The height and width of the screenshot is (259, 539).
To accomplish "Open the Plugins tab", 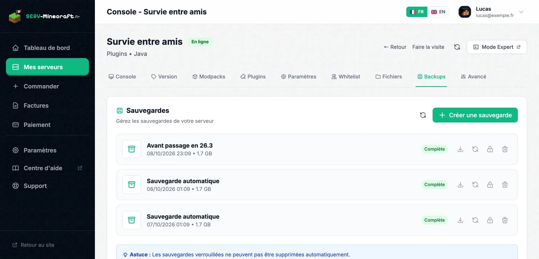I will (253, 77).
